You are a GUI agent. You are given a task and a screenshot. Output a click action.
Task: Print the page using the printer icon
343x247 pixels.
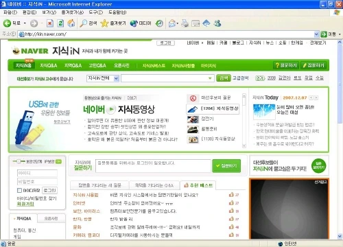pos(185,23)
